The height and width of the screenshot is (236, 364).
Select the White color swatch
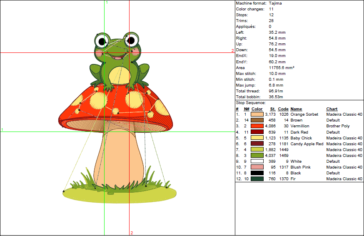tap(257, 161)
